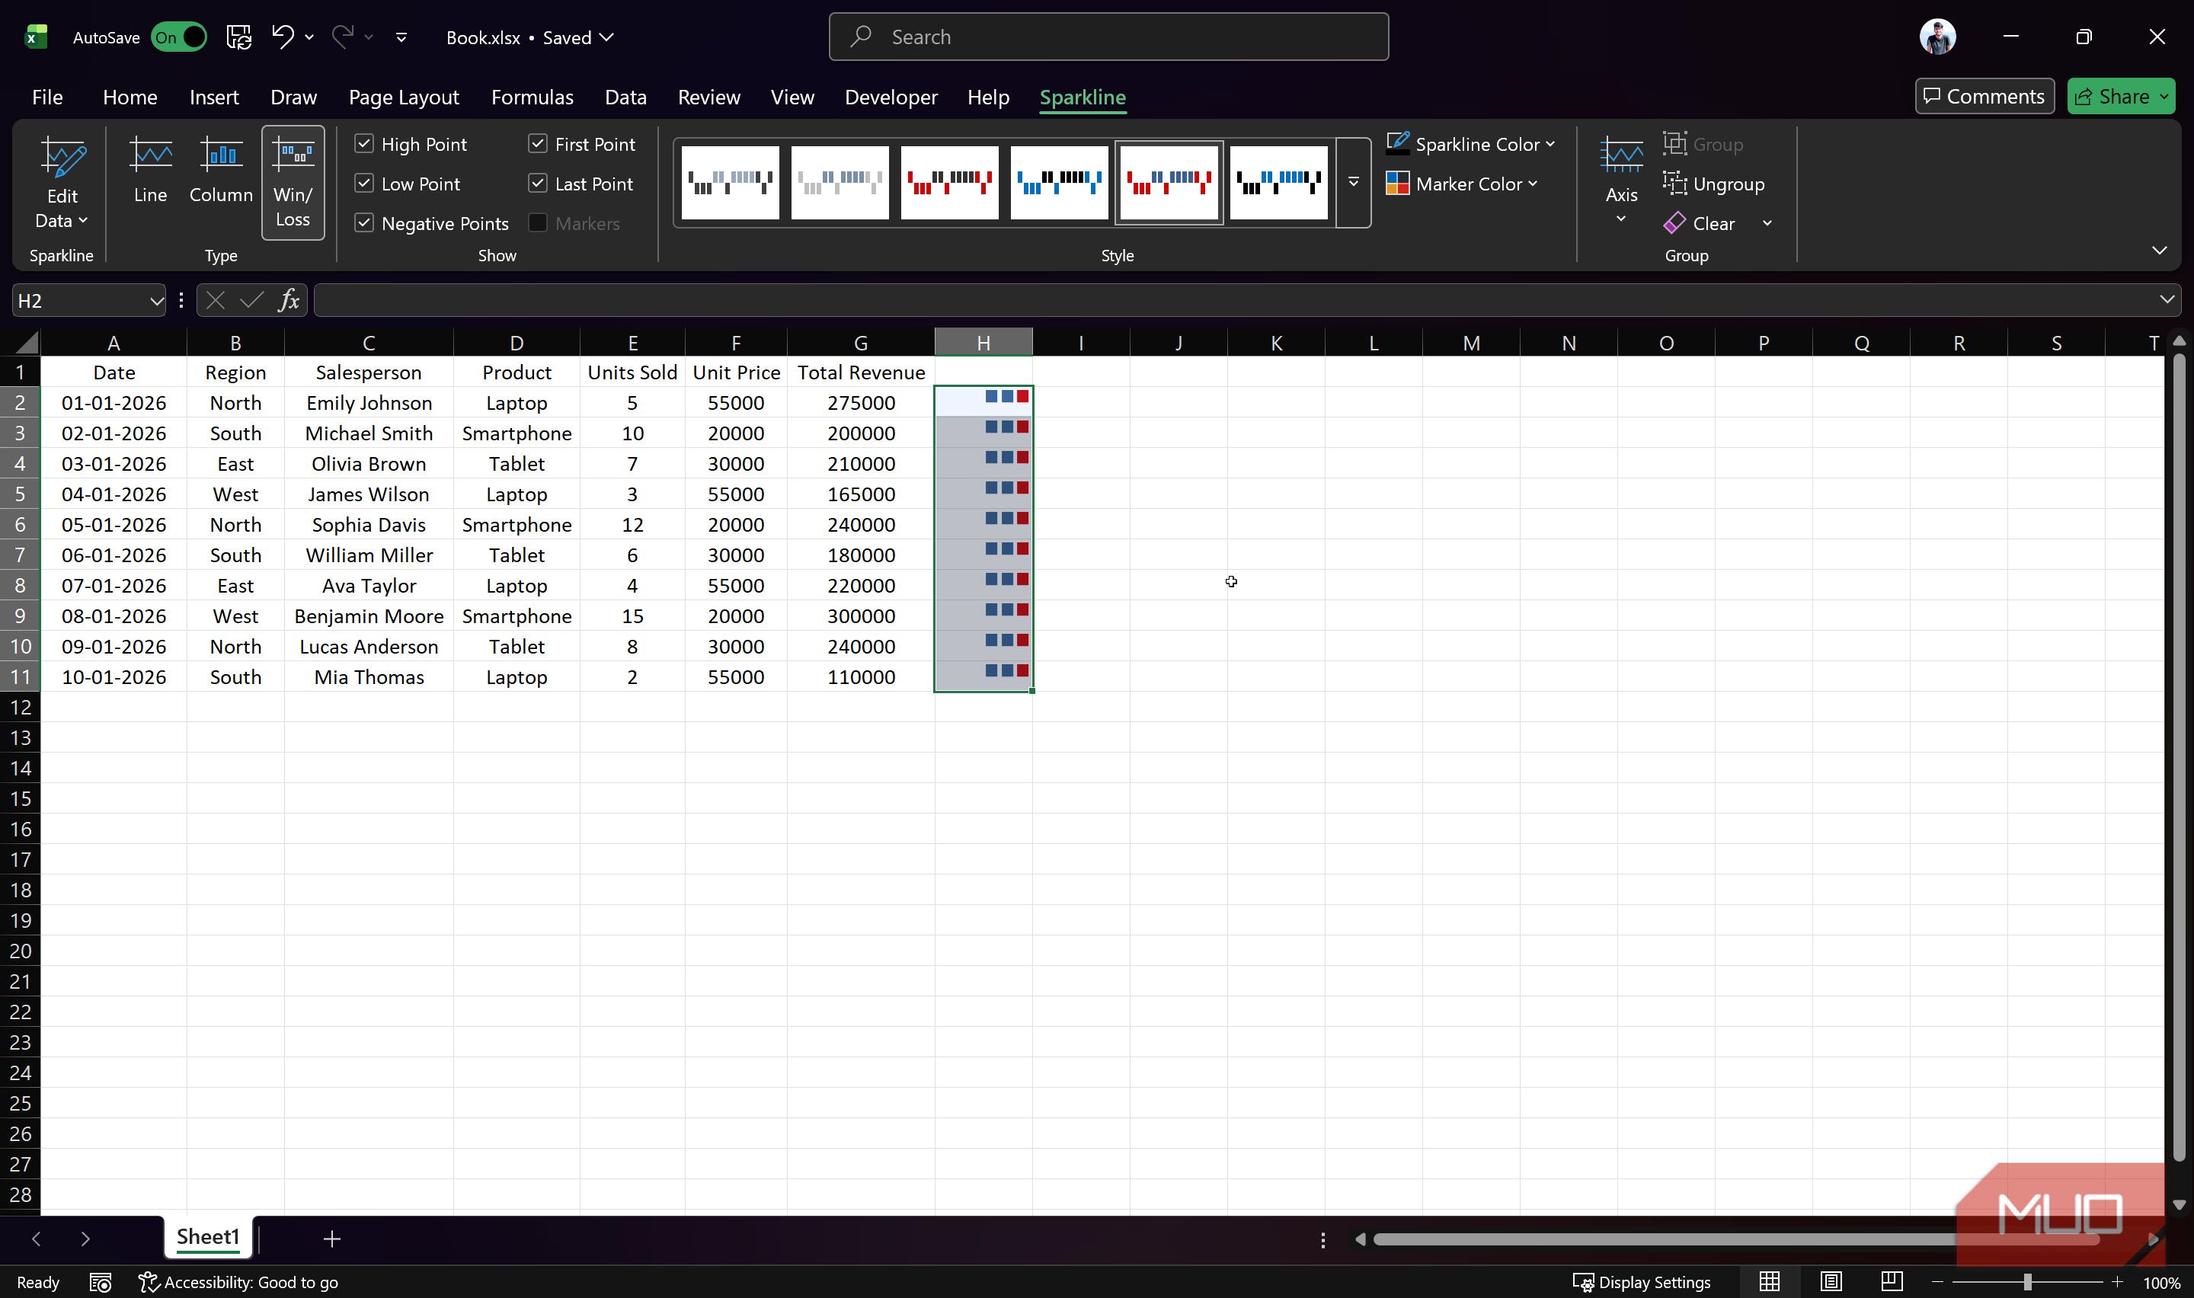
Task: Uncheck the Low Point checkbox
Action: tap(364, 184)
